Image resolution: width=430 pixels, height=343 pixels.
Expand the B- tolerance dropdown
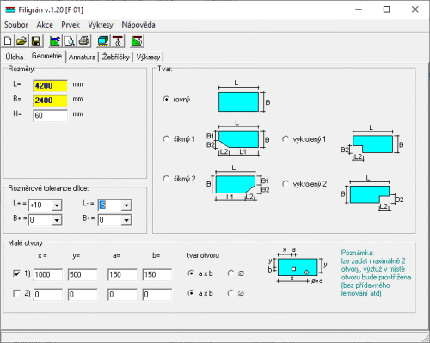pos(126,220)
